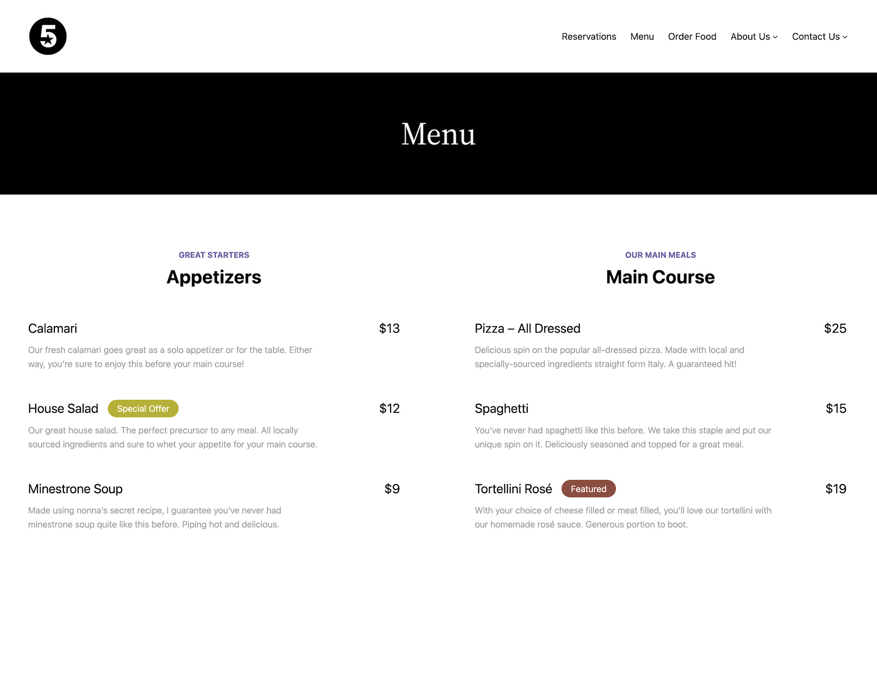Select the Pizza All Dressed menu item

(x=528, y=328)
